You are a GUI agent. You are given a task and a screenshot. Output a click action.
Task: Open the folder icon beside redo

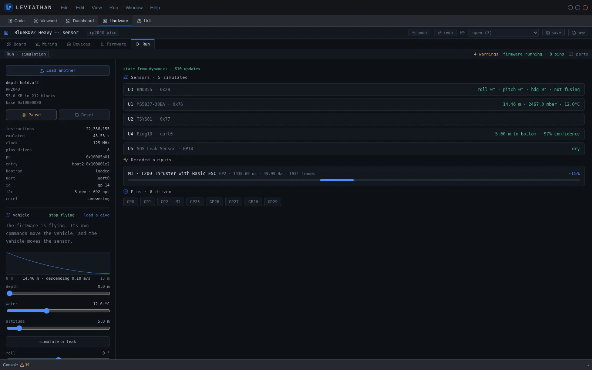point(462,33)
